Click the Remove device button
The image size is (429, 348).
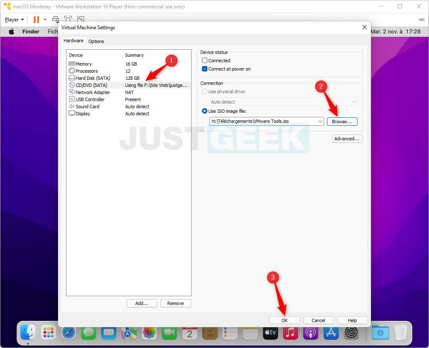click(175, 303)
